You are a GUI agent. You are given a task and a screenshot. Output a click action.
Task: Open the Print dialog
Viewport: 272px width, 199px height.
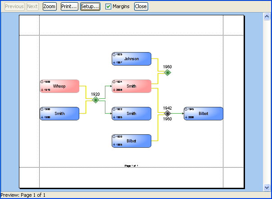point(69,7)
